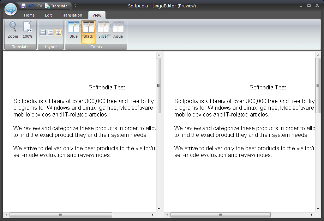Click up arrow of right pane vertical scrollbar

[x=318, y=55]
